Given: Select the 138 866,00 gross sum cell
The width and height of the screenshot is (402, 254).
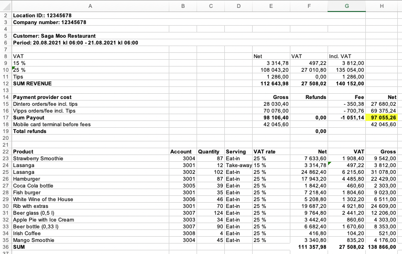Looking at the screenshot, I should (x=382, y=247).
